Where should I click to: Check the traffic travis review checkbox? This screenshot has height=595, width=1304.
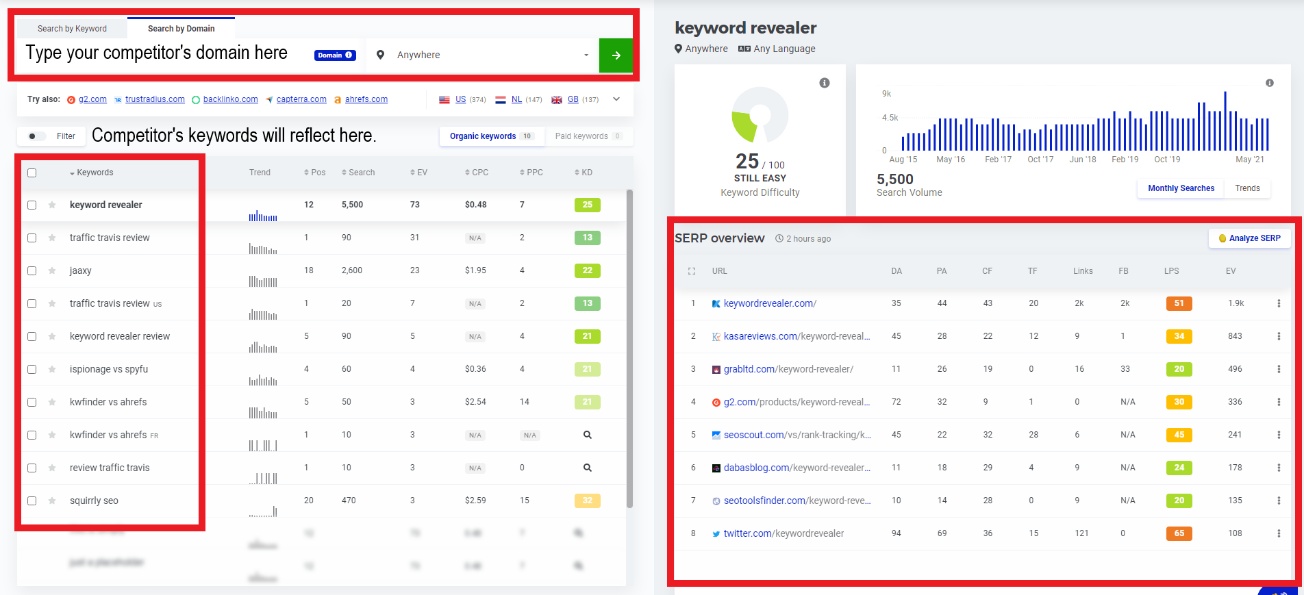32,238
